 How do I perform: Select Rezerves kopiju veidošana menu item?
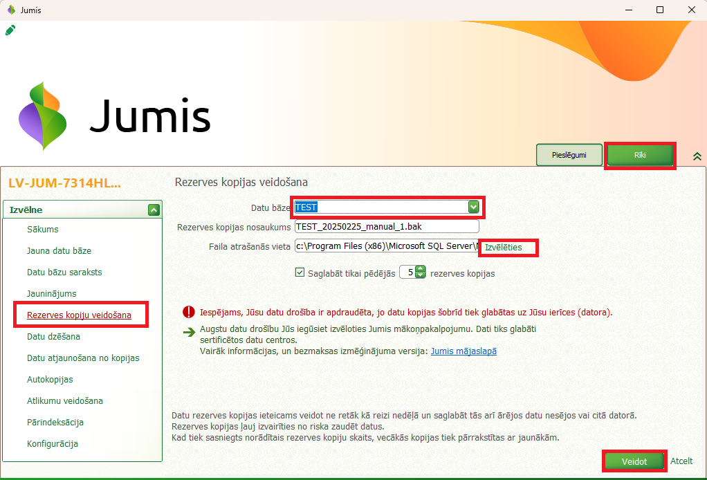tap(80, 315)
